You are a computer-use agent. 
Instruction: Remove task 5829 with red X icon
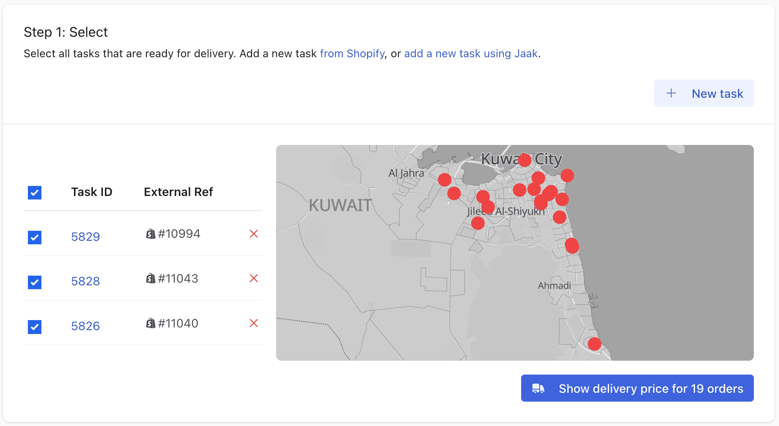(x=254, y=234)
